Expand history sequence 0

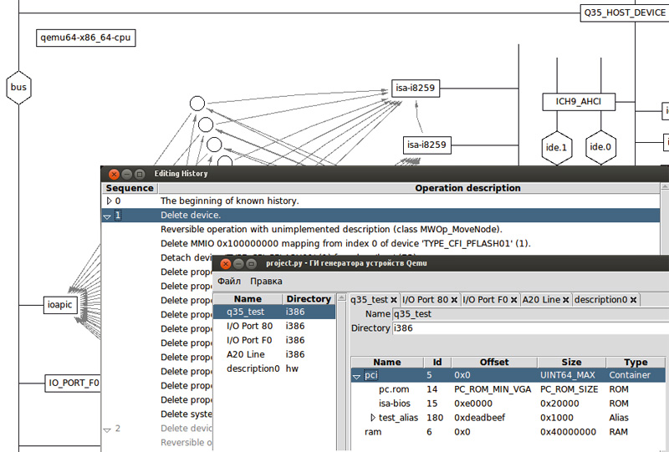click(109, 201)
